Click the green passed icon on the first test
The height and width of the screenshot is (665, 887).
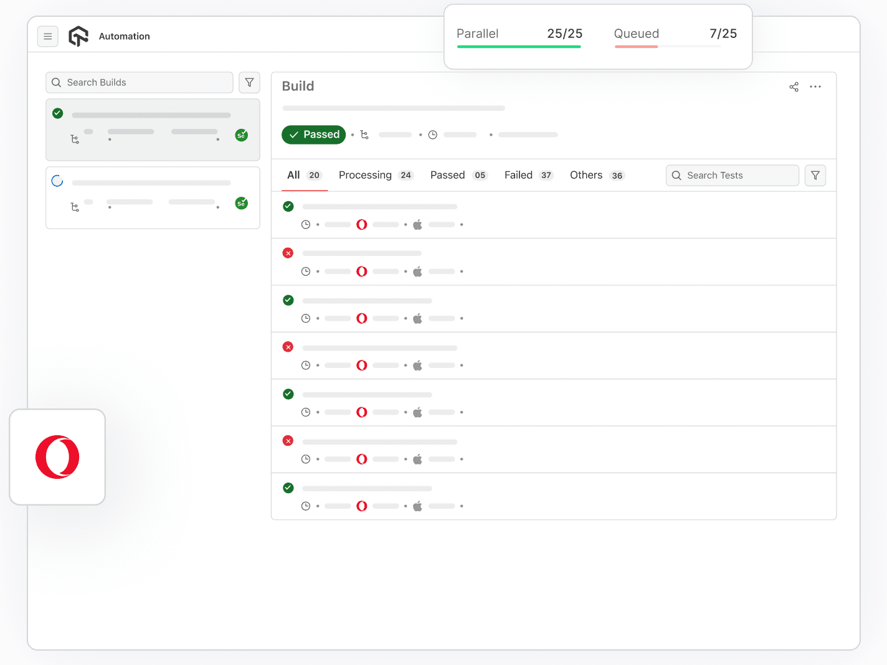pyautogui.click(x=288, y=206)
